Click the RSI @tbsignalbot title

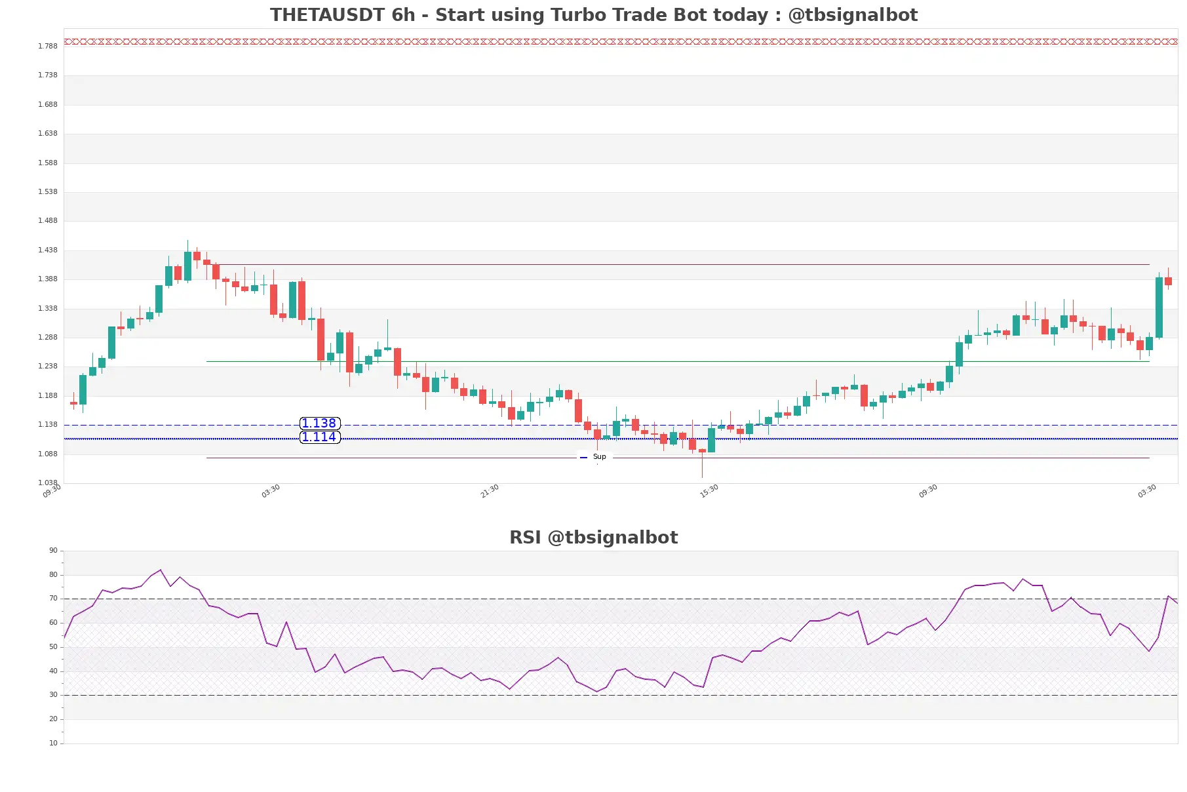coord(594,538)
